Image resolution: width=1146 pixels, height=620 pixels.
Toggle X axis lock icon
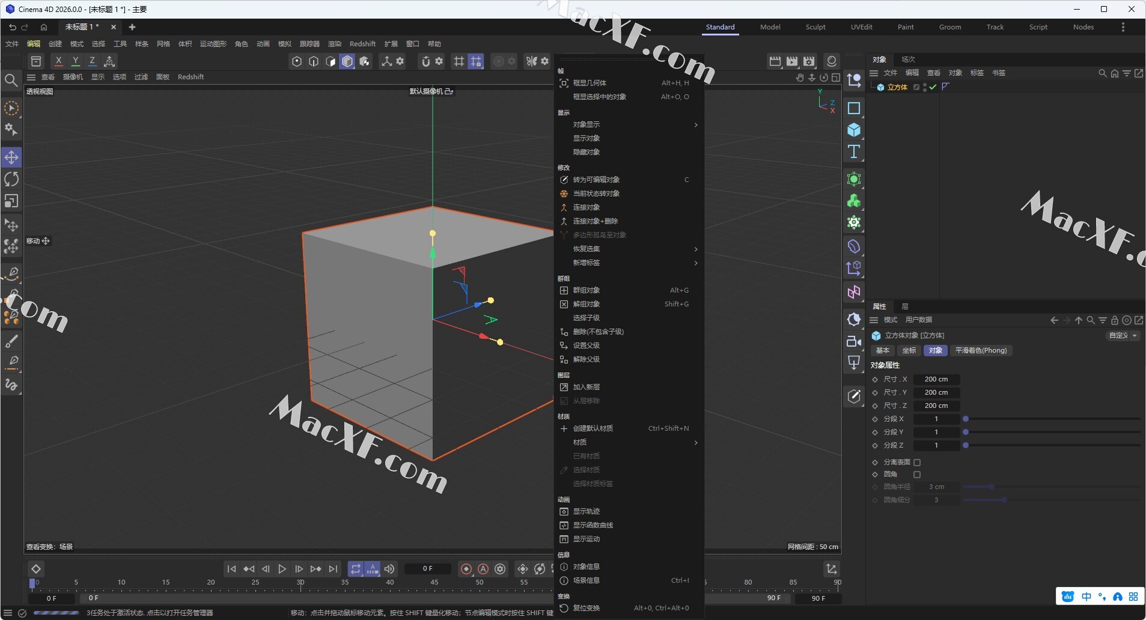58,61
